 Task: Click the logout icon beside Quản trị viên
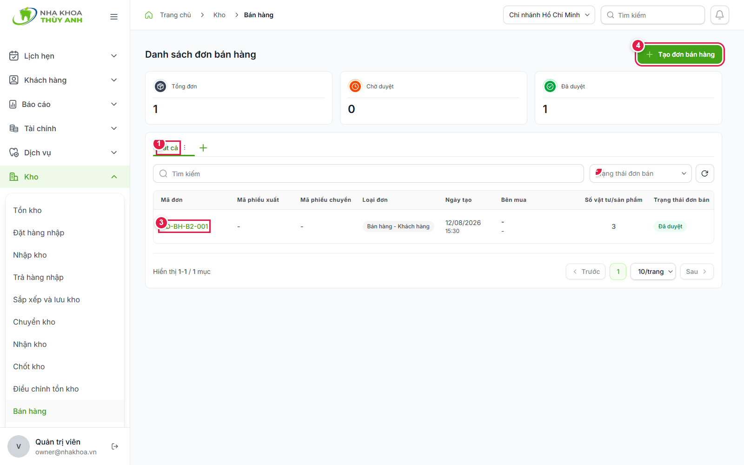tap(115, 446)
